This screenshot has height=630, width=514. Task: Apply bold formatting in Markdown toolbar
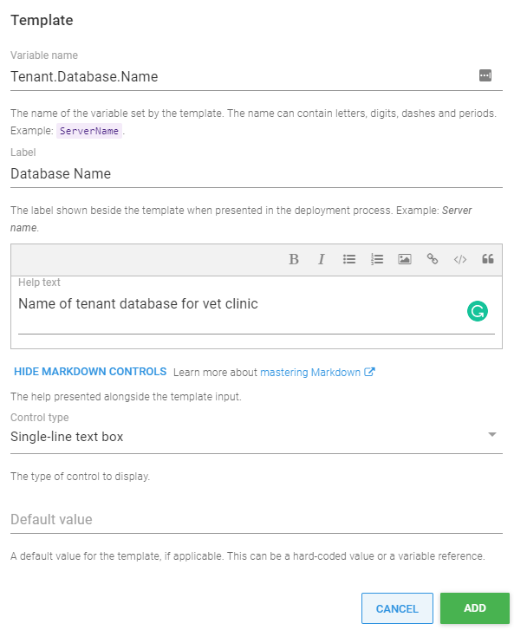[x=294, y=259]
